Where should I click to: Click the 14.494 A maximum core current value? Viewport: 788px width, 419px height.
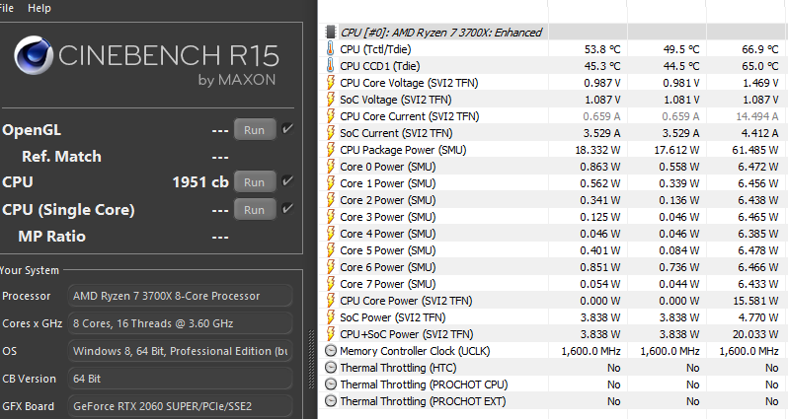click(x=757, y=116)
